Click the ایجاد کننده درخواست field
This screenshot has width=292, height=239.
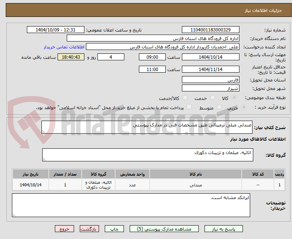(x=163, y=47)
